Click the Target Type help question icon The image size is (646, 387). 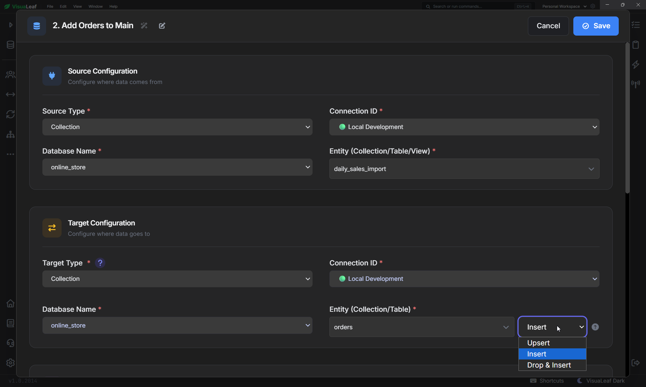coord(100,263)
